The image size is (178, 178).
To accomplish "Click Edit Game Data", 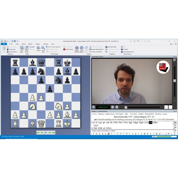I will [x=112, y=47].
